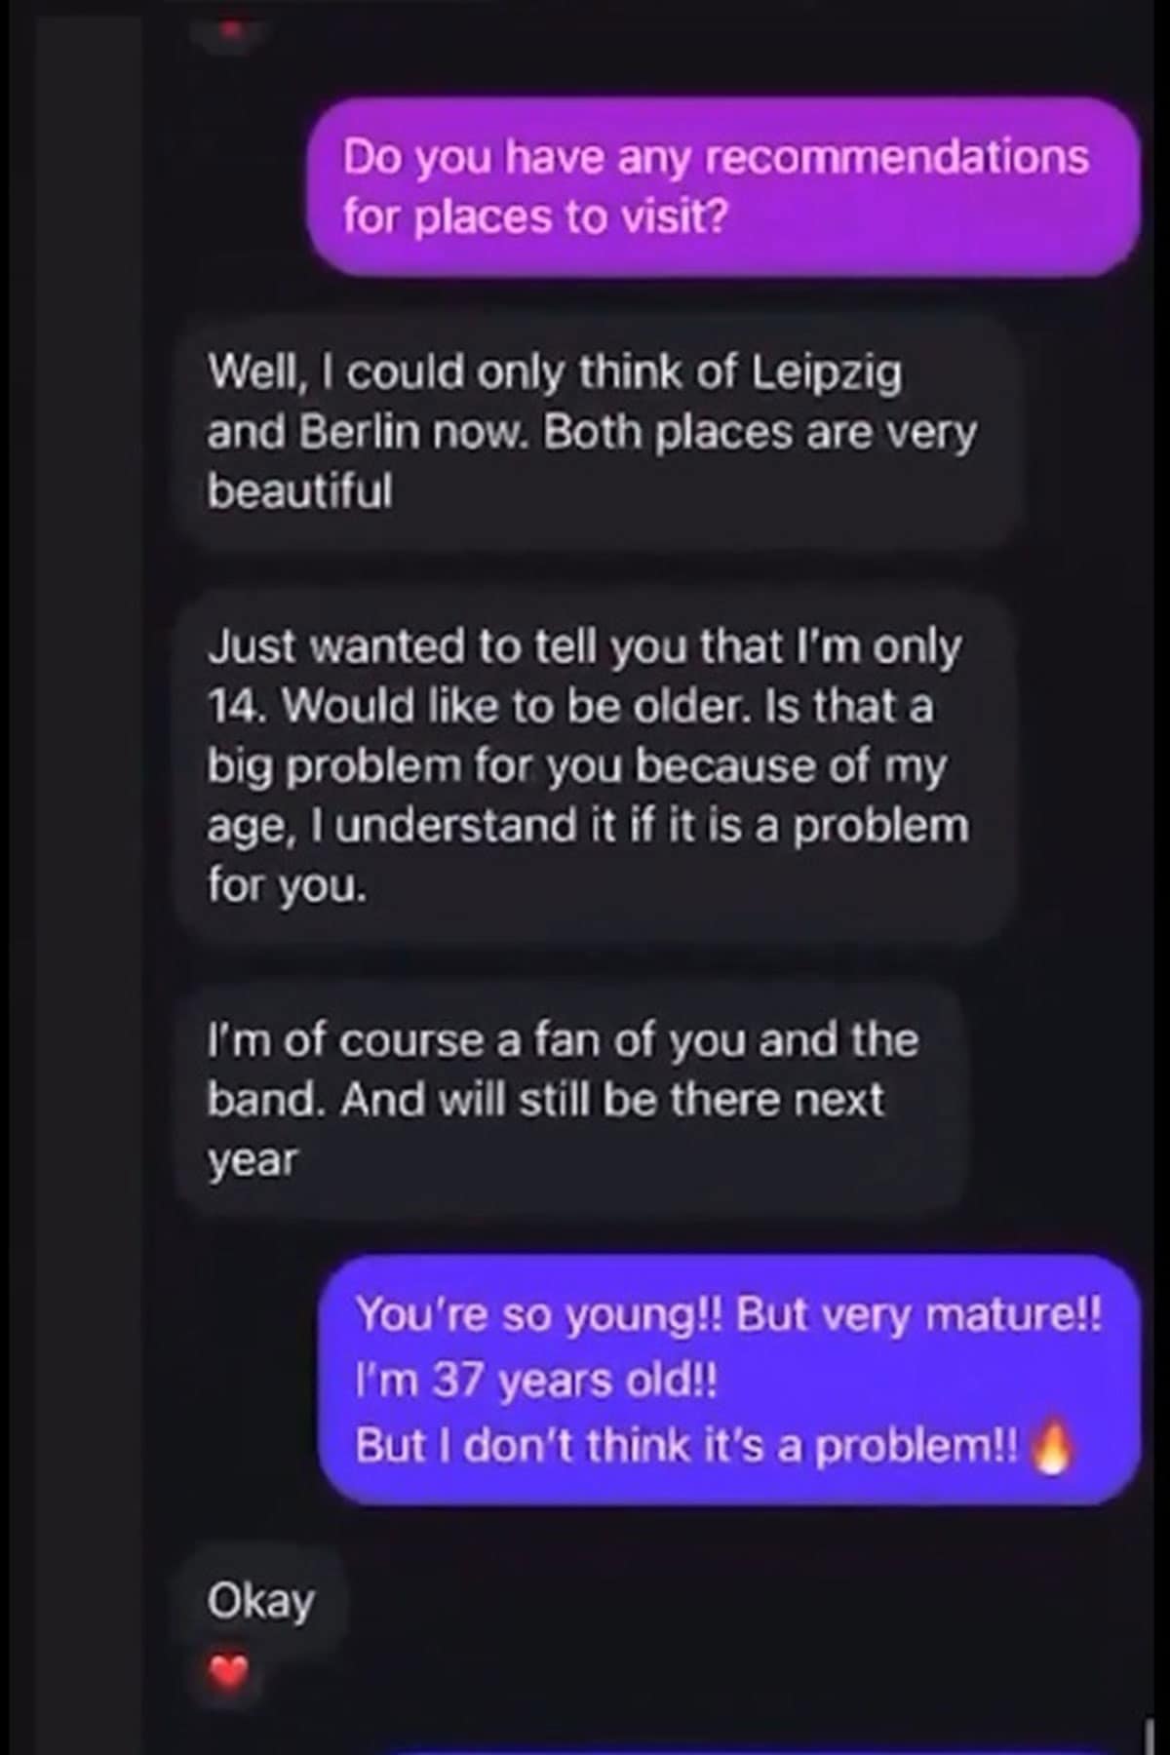Viewport: 1170px width, 1755px height.
Task: Click the word "year" ending the fan message
Action: tap(252, 1161)
